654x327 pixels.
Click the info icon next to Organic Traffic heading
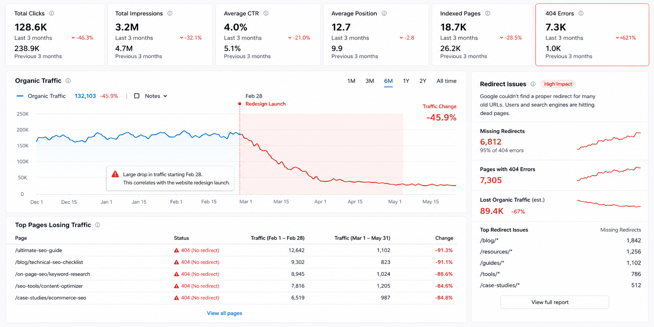(x=68, y=81)
